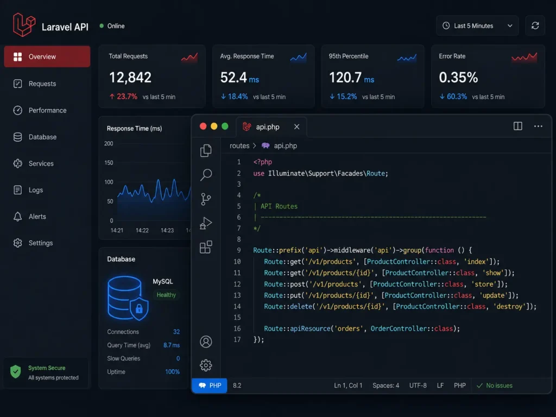
Task: Open the Services section
Action: click(47, 163)
